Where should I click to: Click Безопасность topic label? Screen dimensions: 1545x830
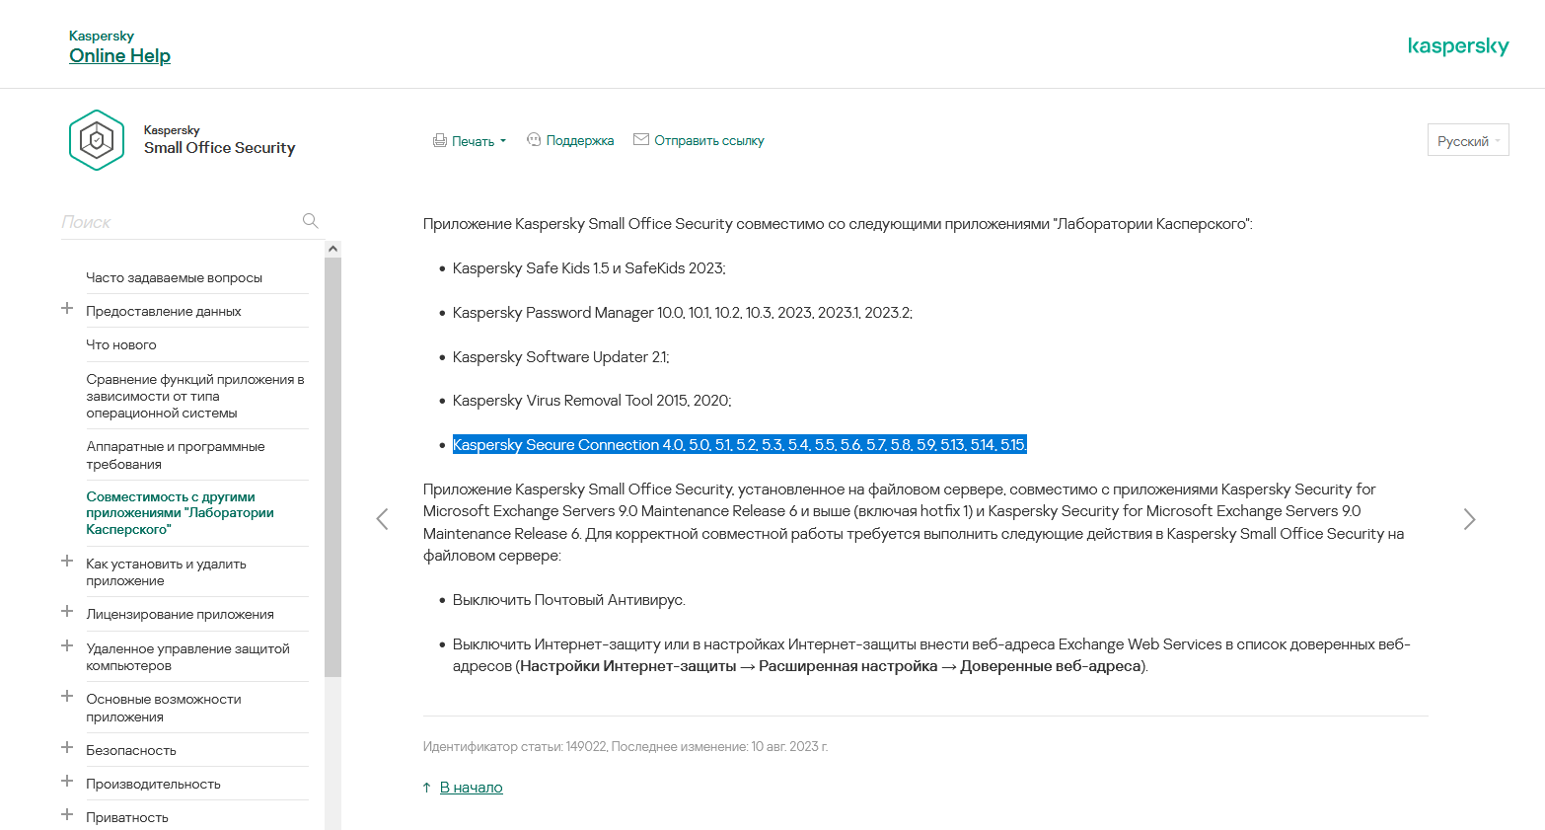point(131,751)
